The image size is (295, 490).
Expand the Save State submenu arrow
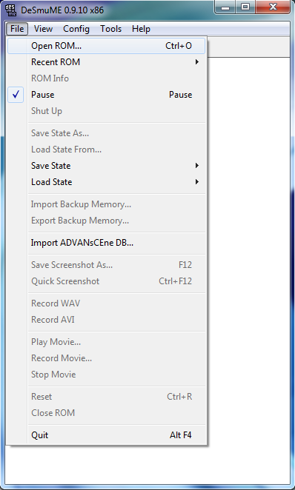tap(196, 166)
